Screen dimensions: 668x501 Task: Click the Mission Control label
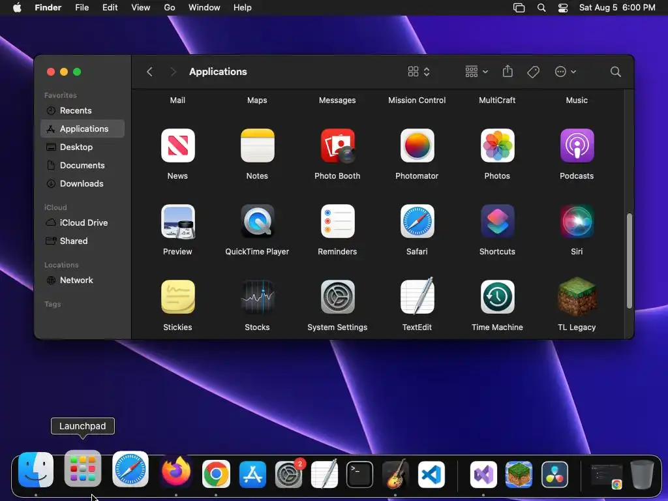pyautogui.click(x=417, y=100)
